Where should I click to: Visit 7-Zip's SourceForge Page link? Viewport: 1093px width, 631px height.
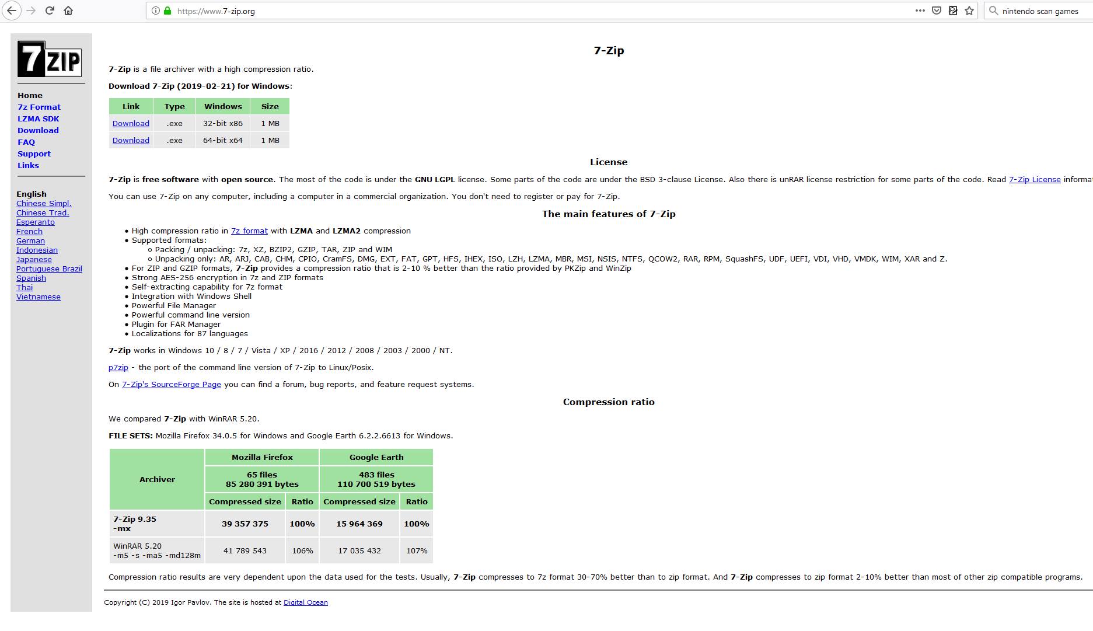[x=172, y=384]
